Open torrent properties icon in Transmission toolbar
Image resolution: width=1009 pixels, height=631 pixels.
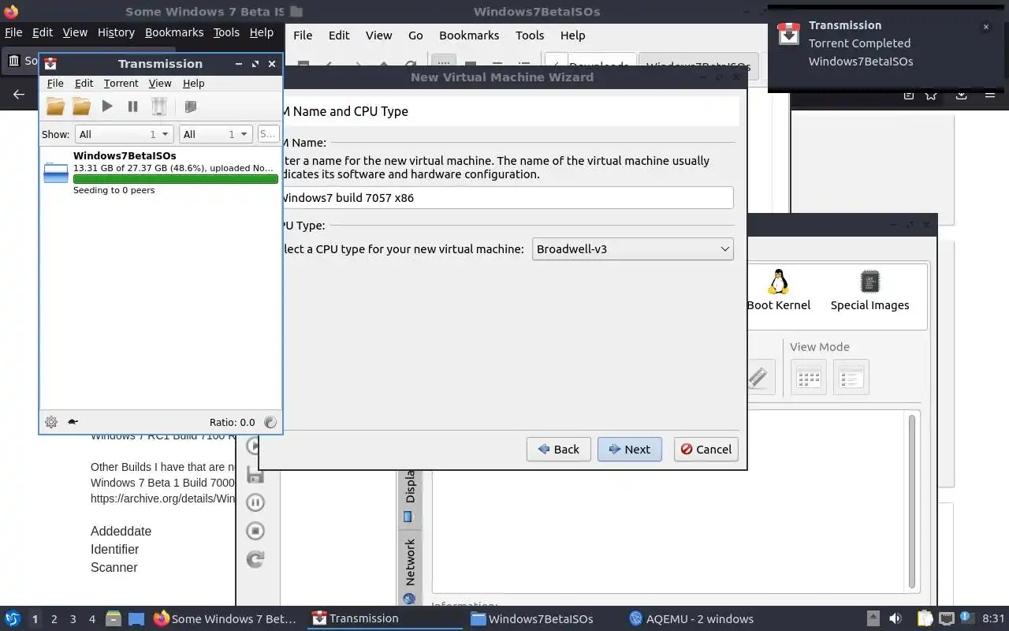coord(190,106)
